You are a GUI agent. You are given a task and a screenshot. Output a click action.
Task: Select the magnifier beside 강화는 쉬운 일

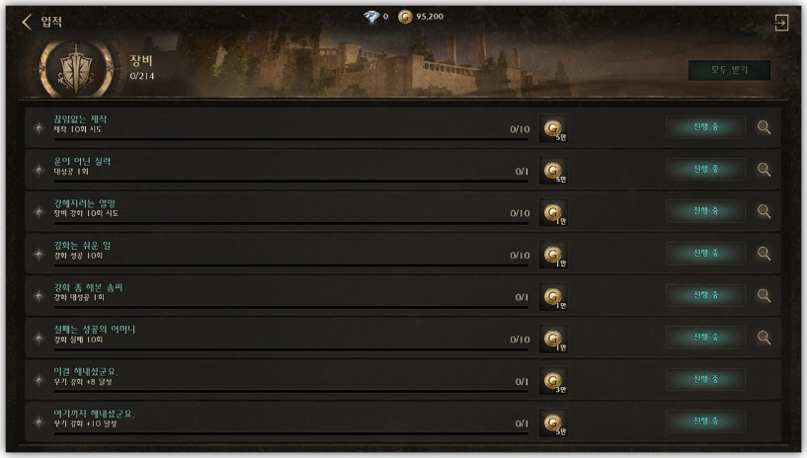[764, 254]
